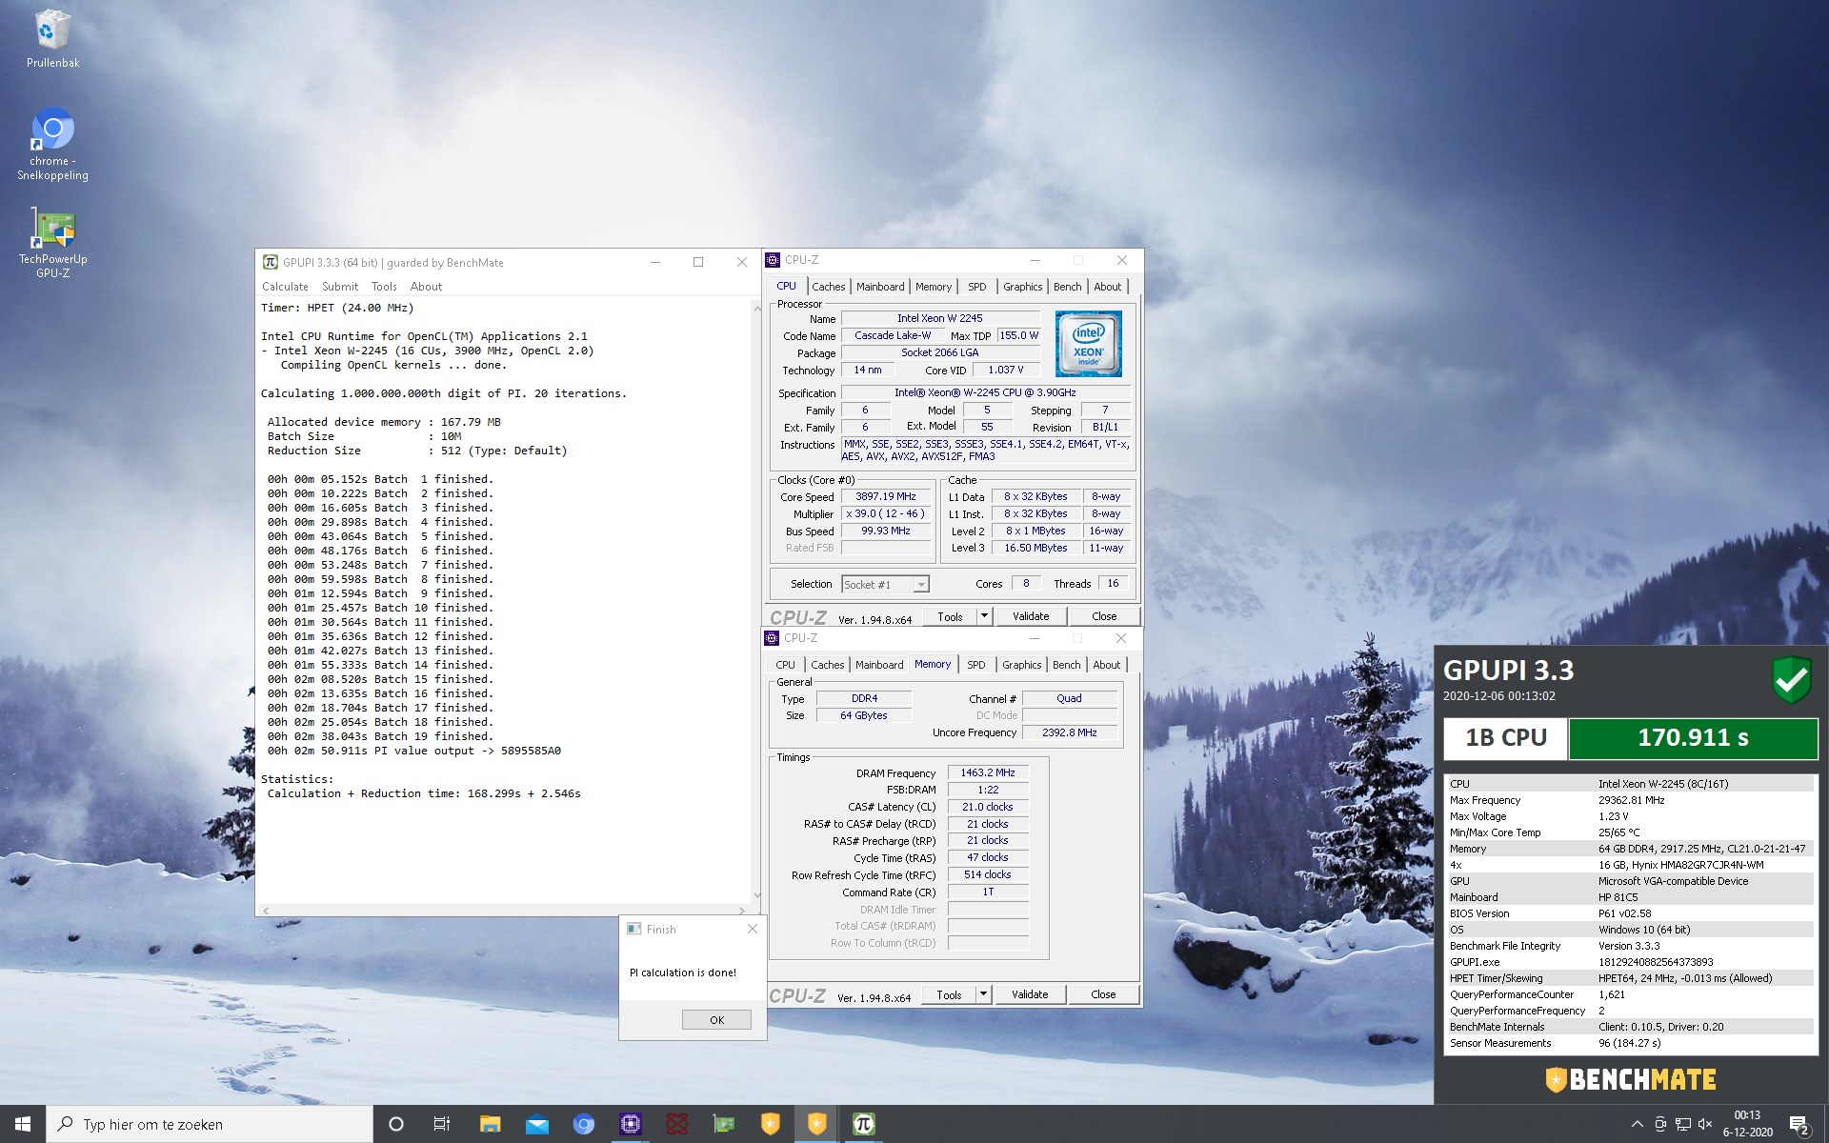Switch to GPUPI pi taskbar icon

click(863, 1124)
